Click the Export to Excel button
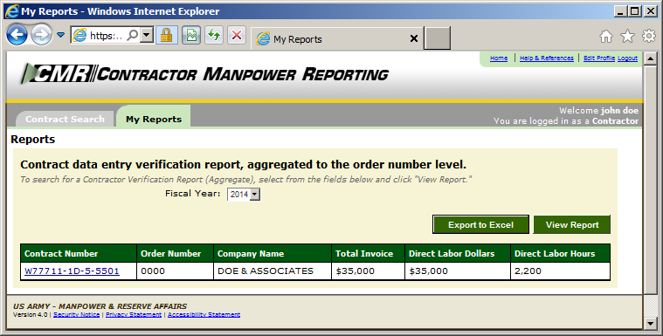The width and height of the screenshot is (663, 336). 480,225
